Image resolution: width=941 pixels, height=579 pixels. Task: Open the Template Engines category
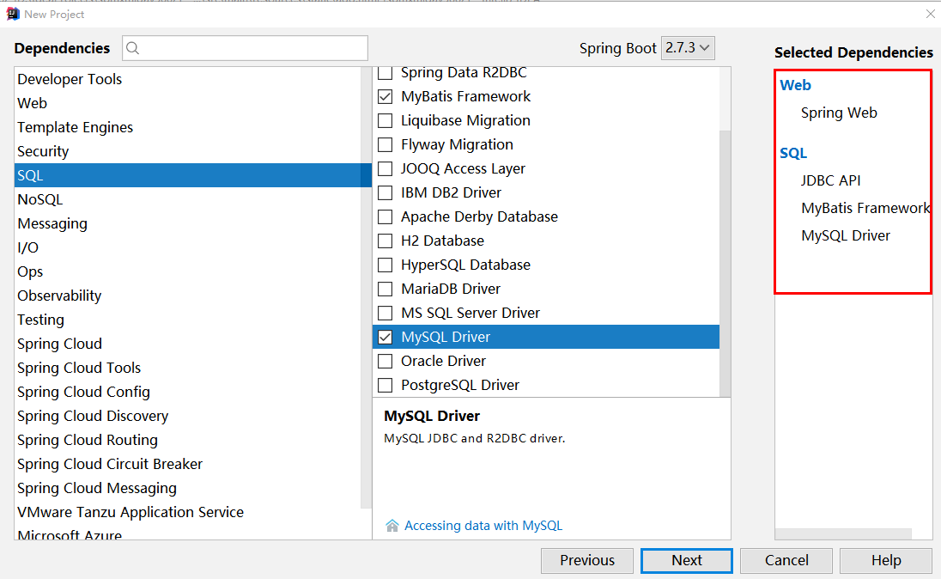tap(187, 127)
